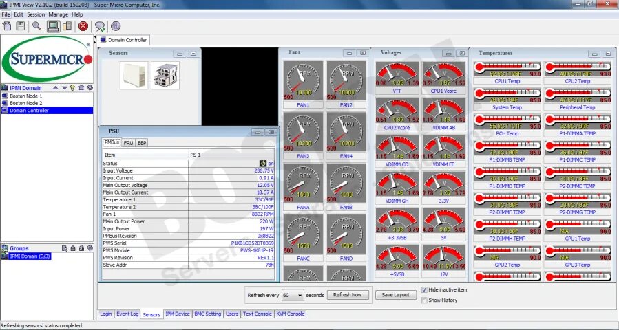Select Boston Node 2 in the tree
This screenshot has height=330, width=619.
[x=25, y=103]
